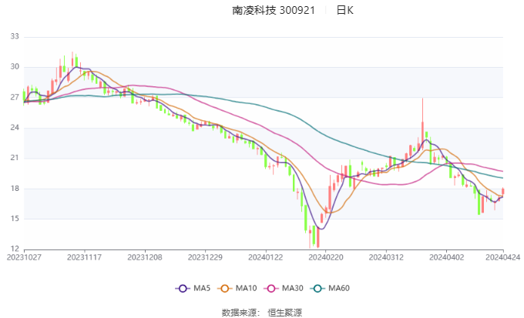Select the 20231027 date axis label
Screen dimensions: 524x318
click(24, 257)
